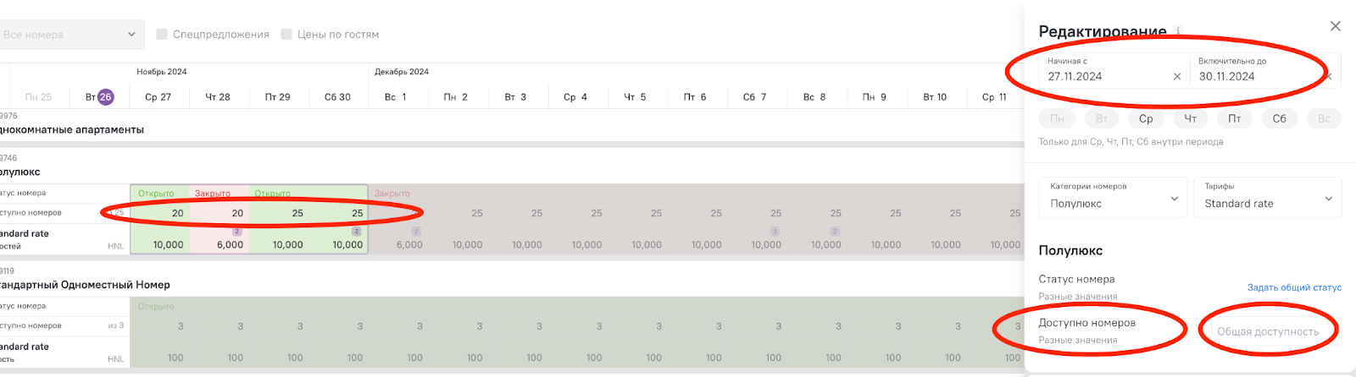Click the badge under Вс 1 availability
This screenshot has height=377, width=1356.
click(416, 232)
